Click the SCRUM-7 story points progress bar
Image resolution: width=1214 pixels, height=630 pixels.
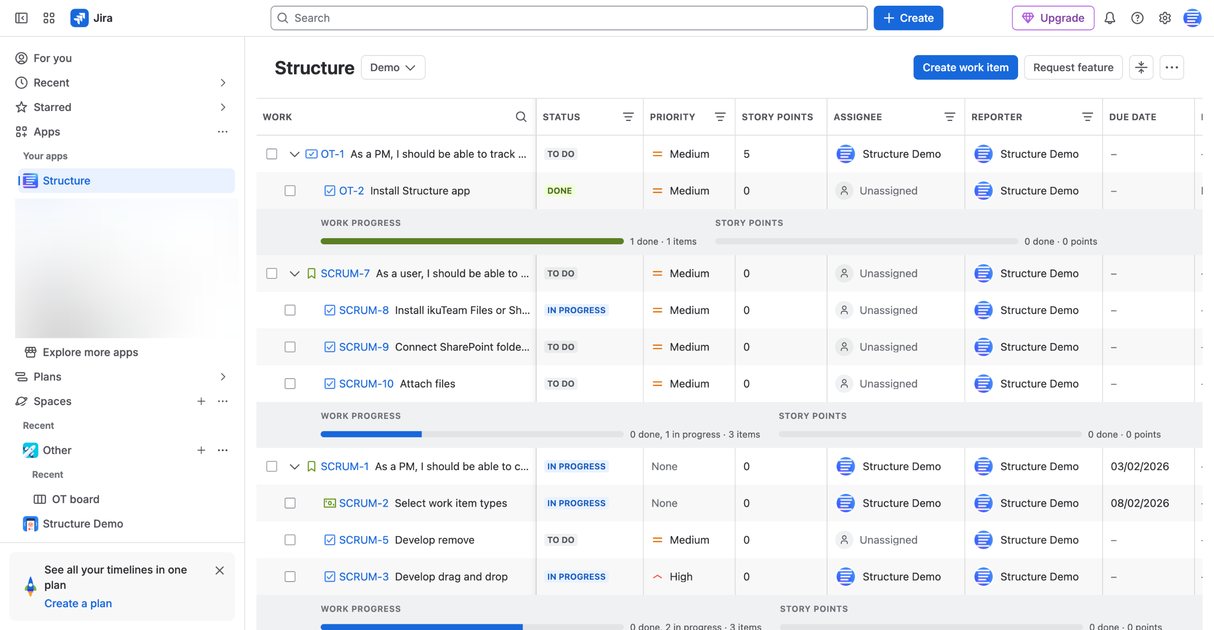(930, 435)
